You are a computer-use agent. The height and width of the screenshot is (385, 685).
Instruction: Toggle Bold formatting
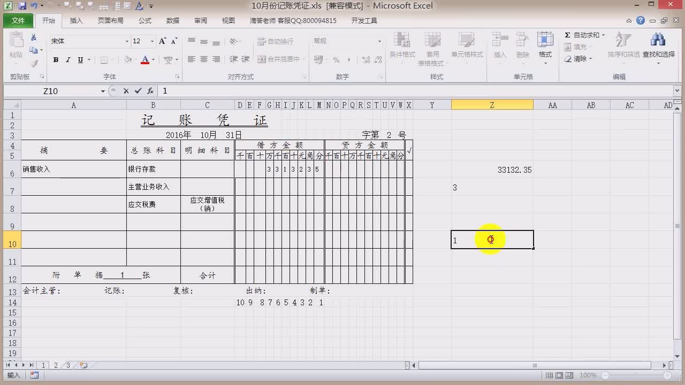click(x=56, y=60)
